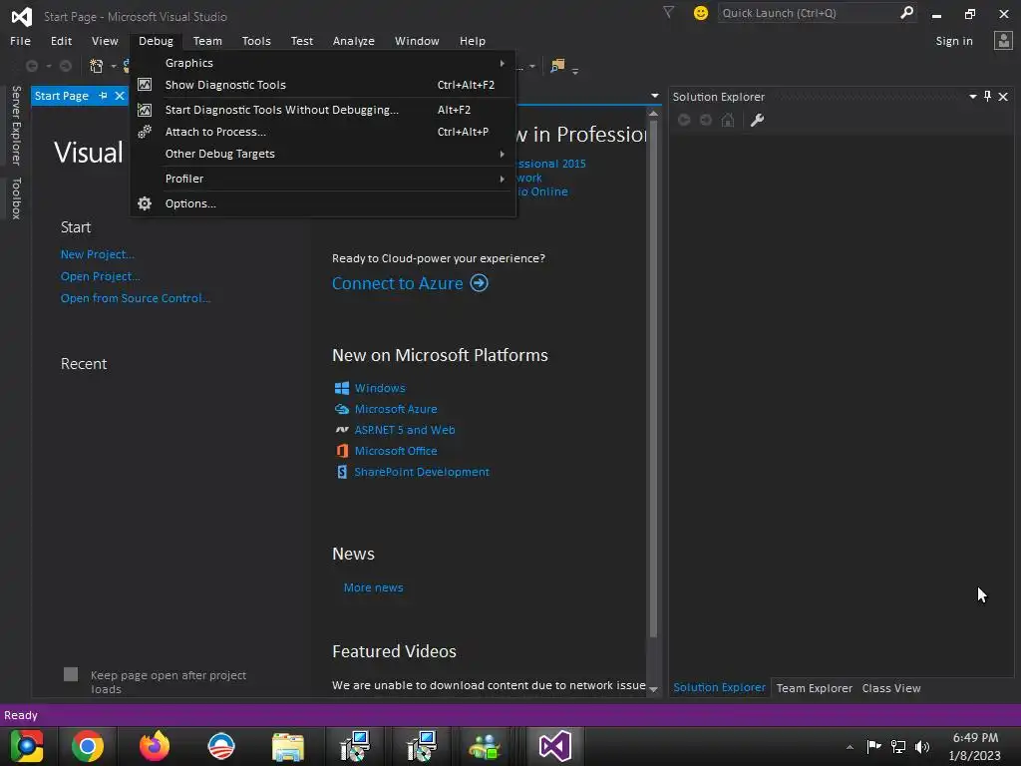Viewport: 1021px width, 766px height.
Task: Open debugging Options menu item
Action: pos(323,203)
